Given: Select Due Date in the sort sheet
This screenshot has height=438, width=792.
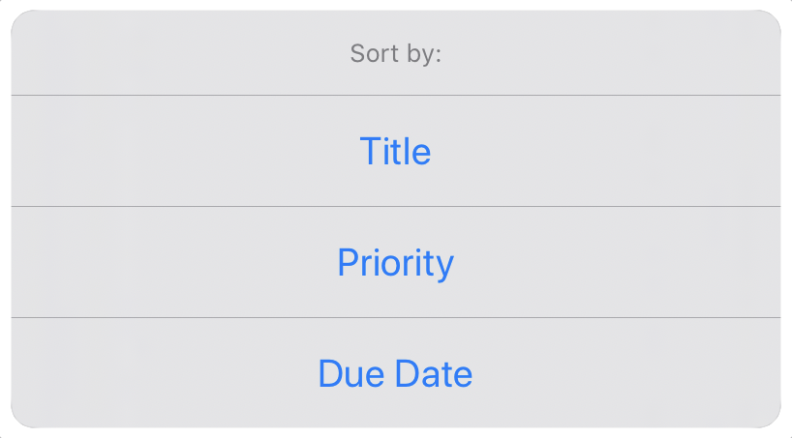Looking at the screenshot, I should tap(395, 373).
